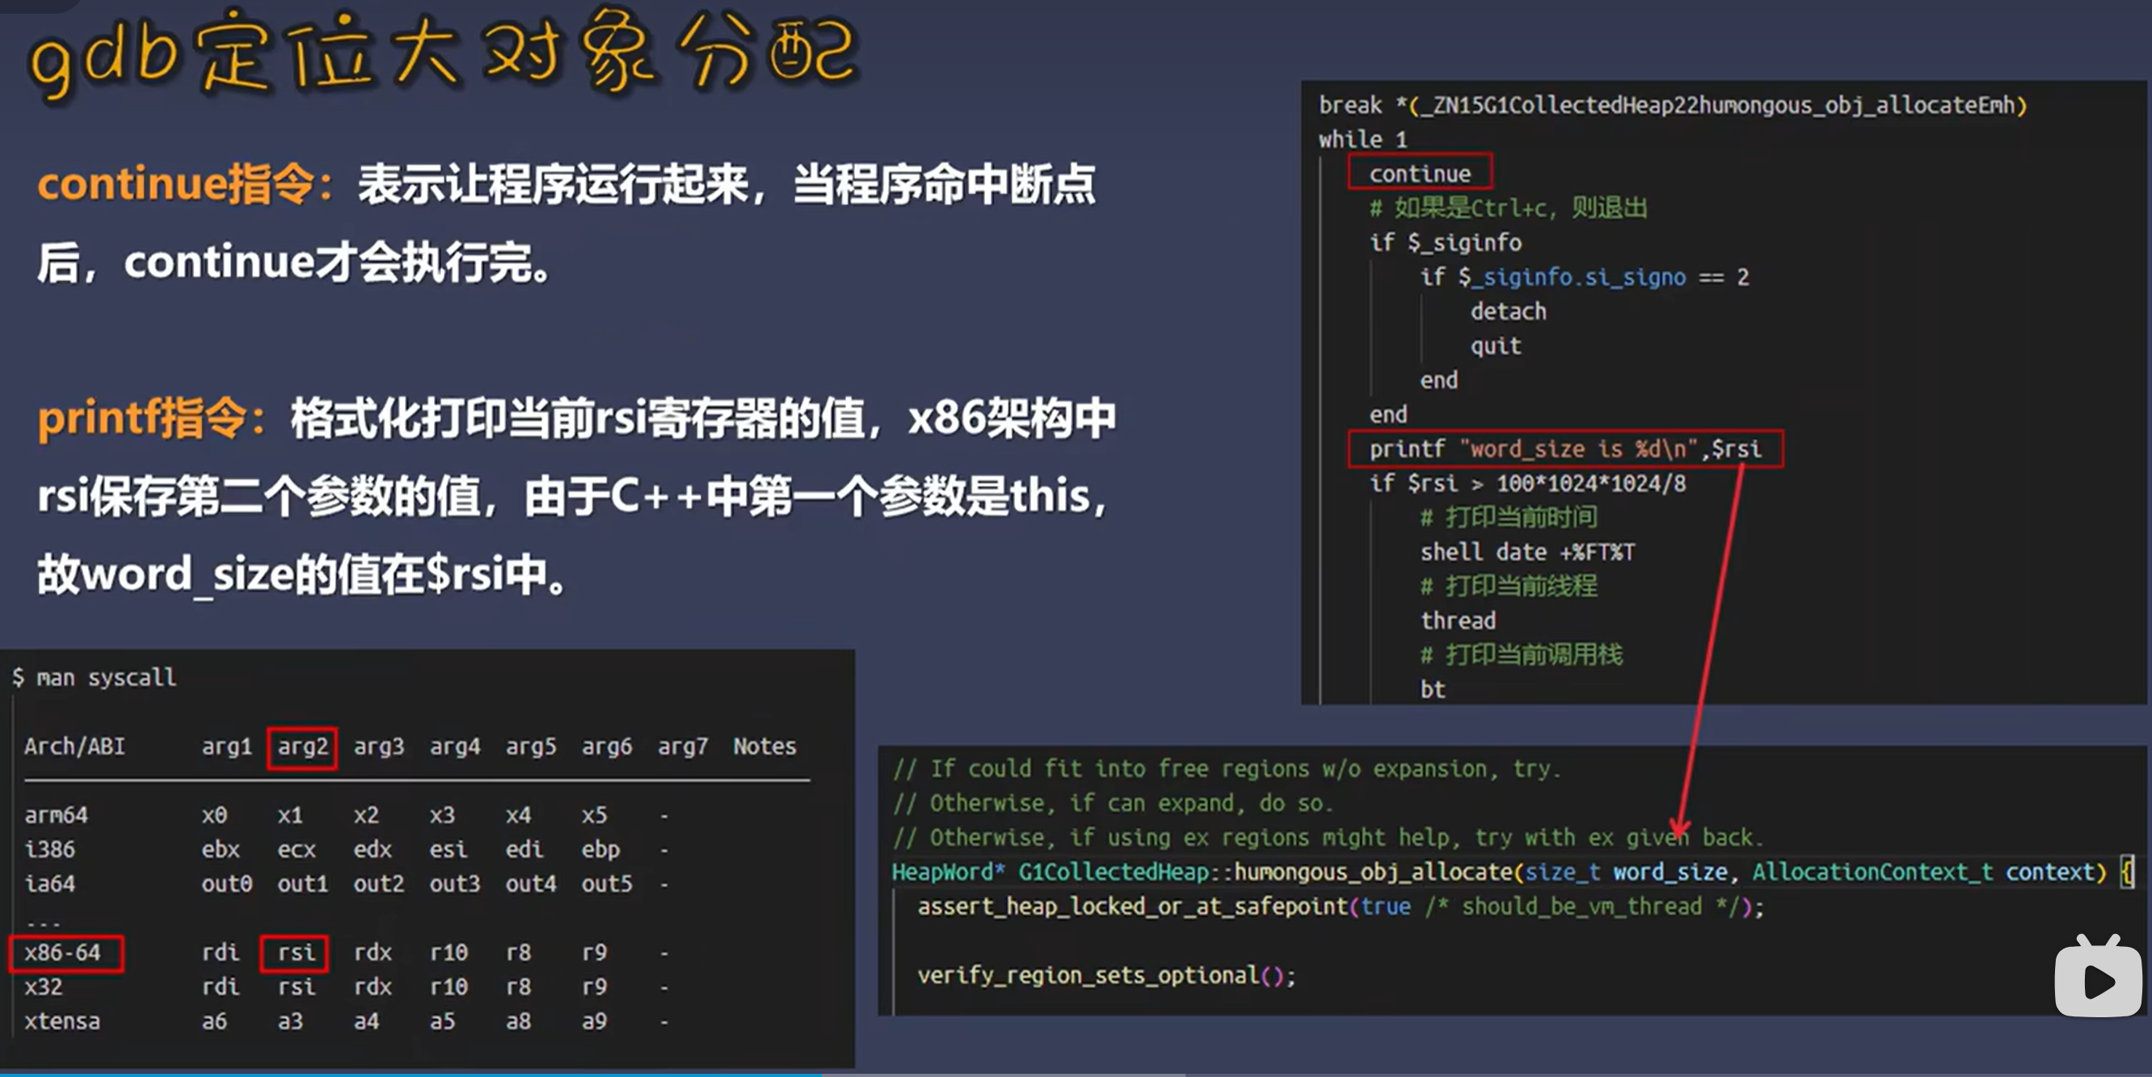2152x1077 pixels.
Task: Click the 'gdb定位大对象分配' slide title
Action: pos(443,54)
